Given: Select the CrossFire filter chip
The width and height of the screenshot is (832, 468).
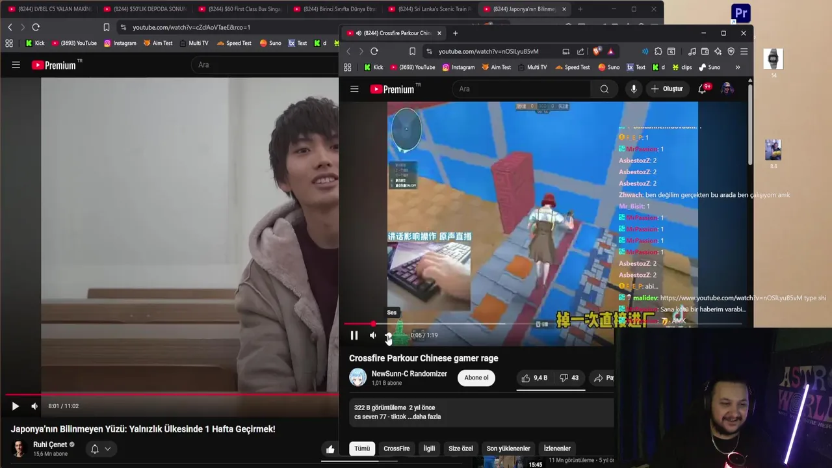Looking at the screenshot, I should click(x=396, y=448).
